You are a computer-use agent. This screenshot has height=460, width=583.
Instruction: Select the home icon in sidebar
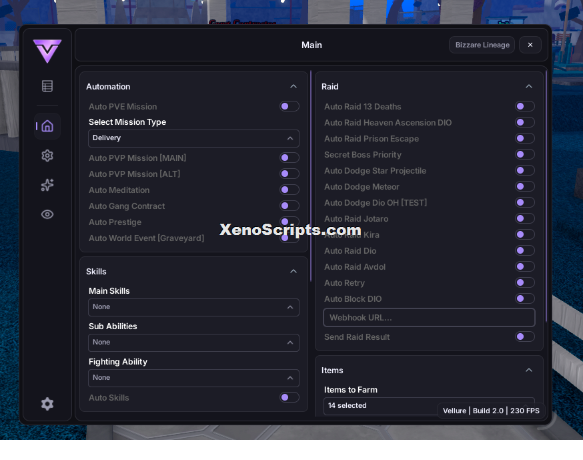pos(47,126)
